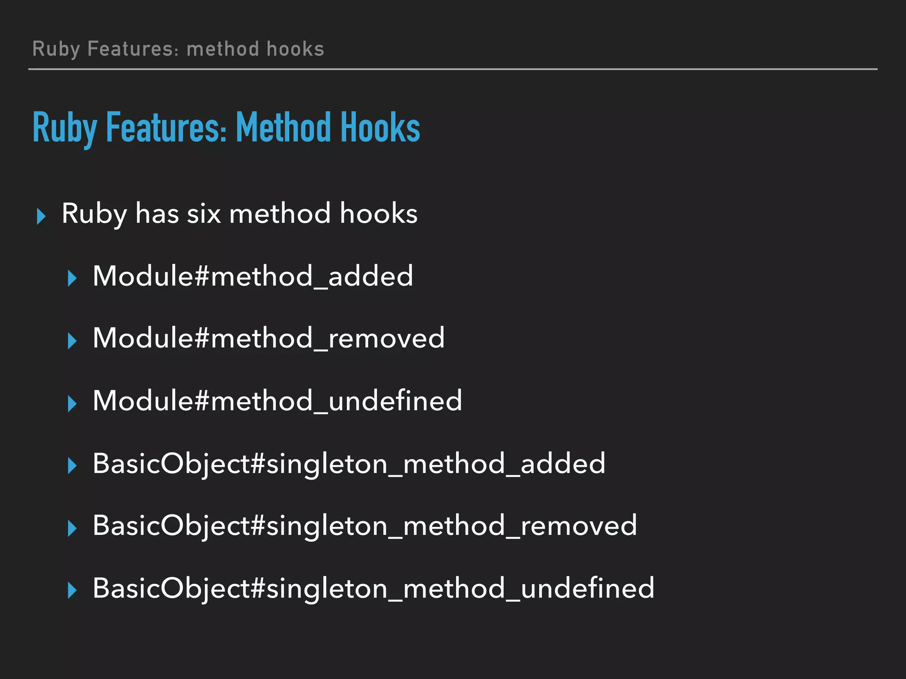Click the arrow bullet before Module#method_removed
Screen dimensions: 906x679
point(73,341)
